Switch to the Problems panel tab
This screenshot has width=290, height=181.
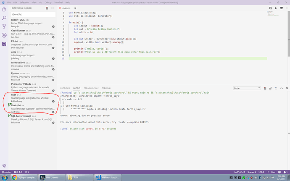65,88
